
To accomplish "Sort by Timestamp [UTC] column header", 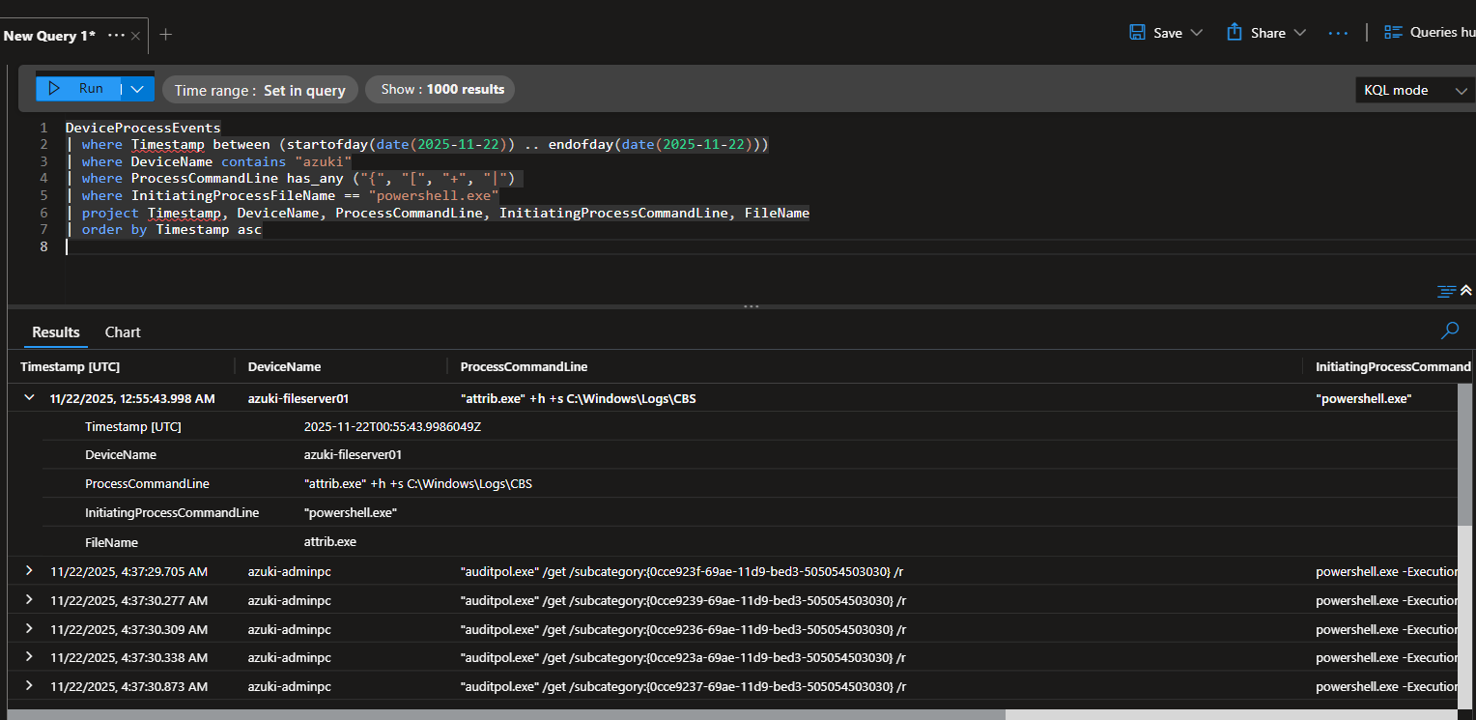I will 70,366.
